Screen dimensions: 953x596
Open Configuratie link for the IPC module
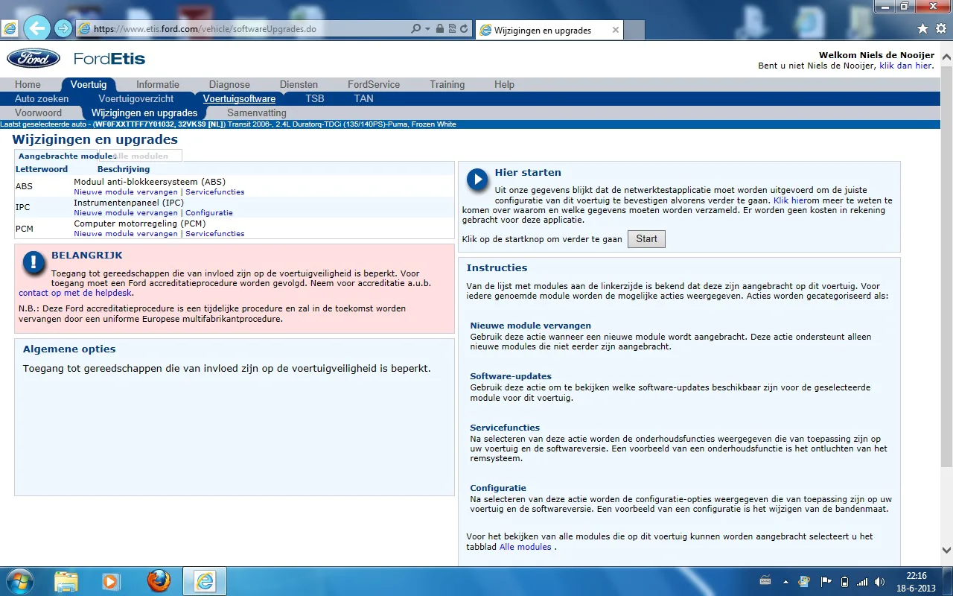[208, 212]
